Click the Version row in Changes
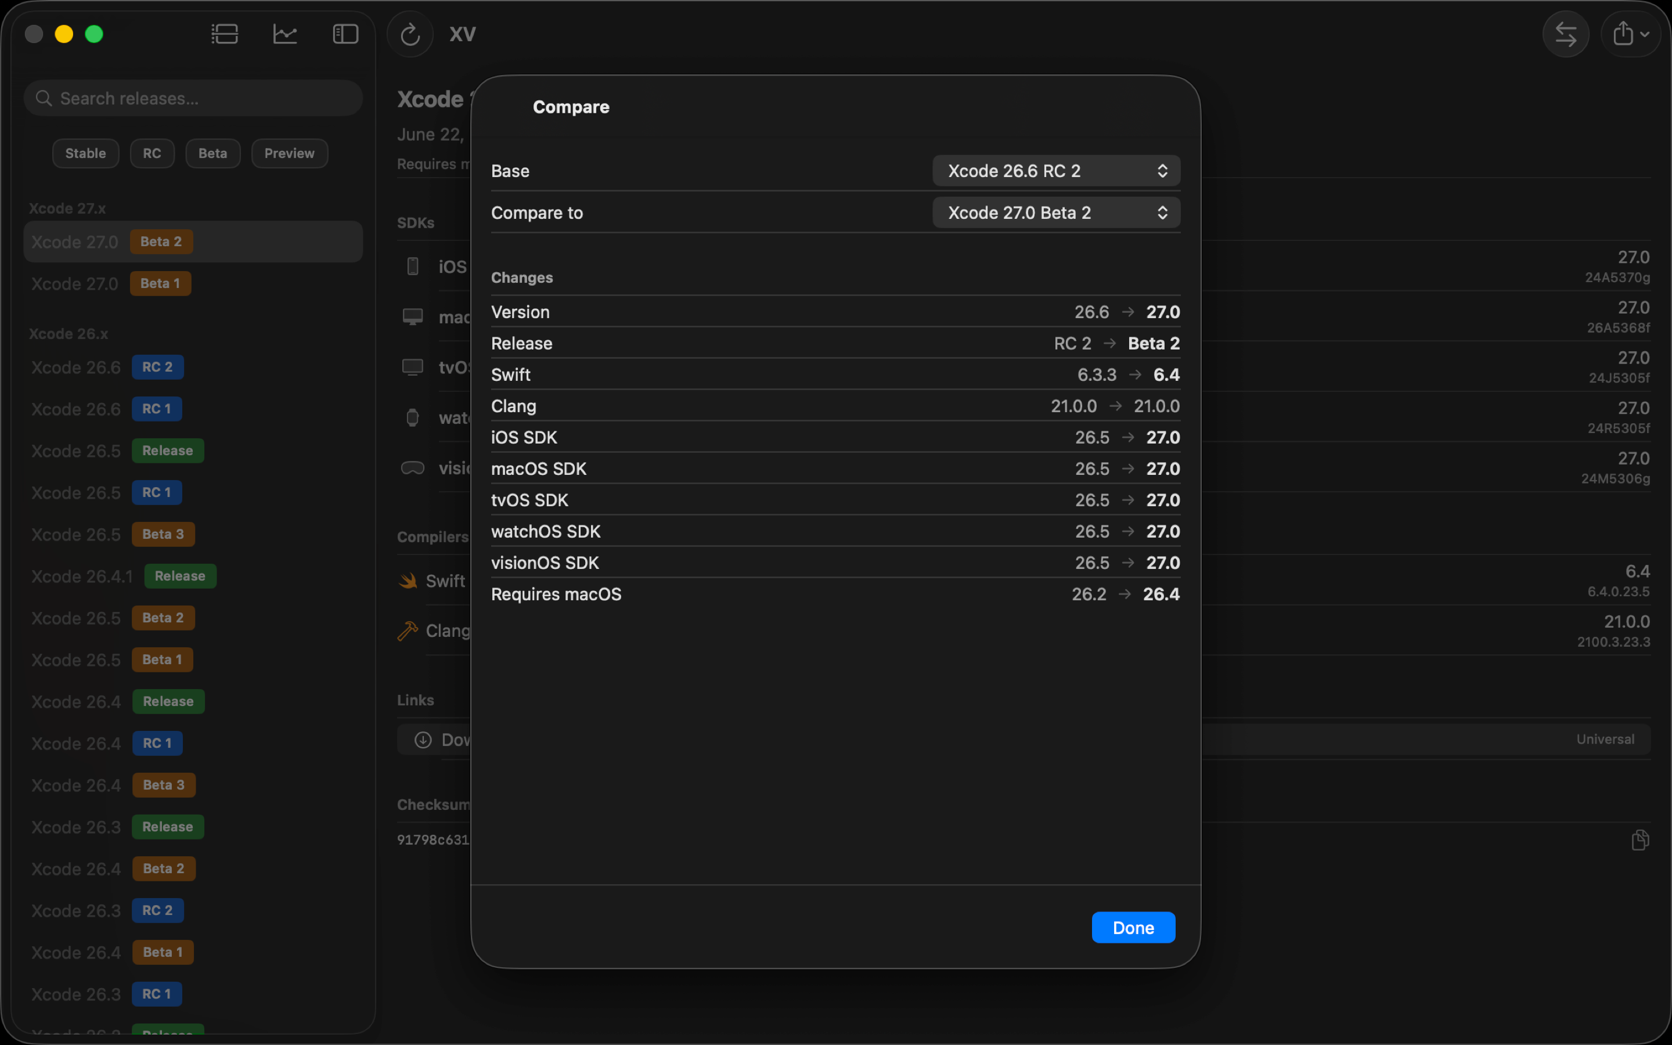The height and width of the screenshot is (1045, 1672). pyautogui.click(x=835, y=312)
